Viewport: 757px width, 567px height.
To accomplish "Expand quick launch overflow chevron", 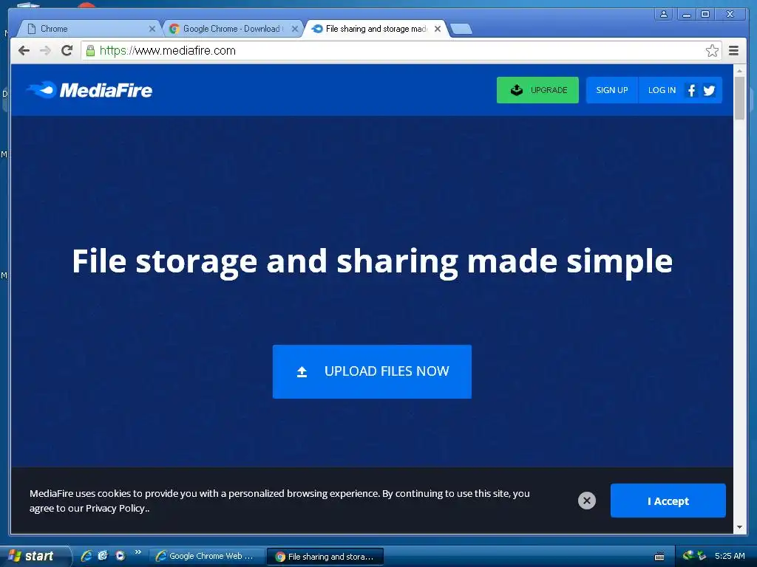I will (x=138, y=552).
